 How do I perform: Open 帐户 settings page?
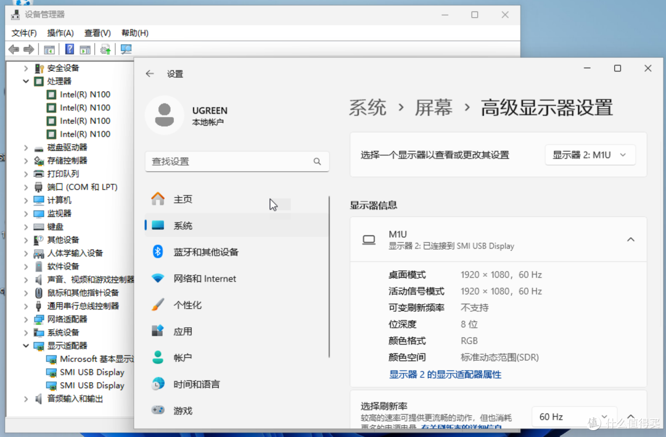[237, 357]
